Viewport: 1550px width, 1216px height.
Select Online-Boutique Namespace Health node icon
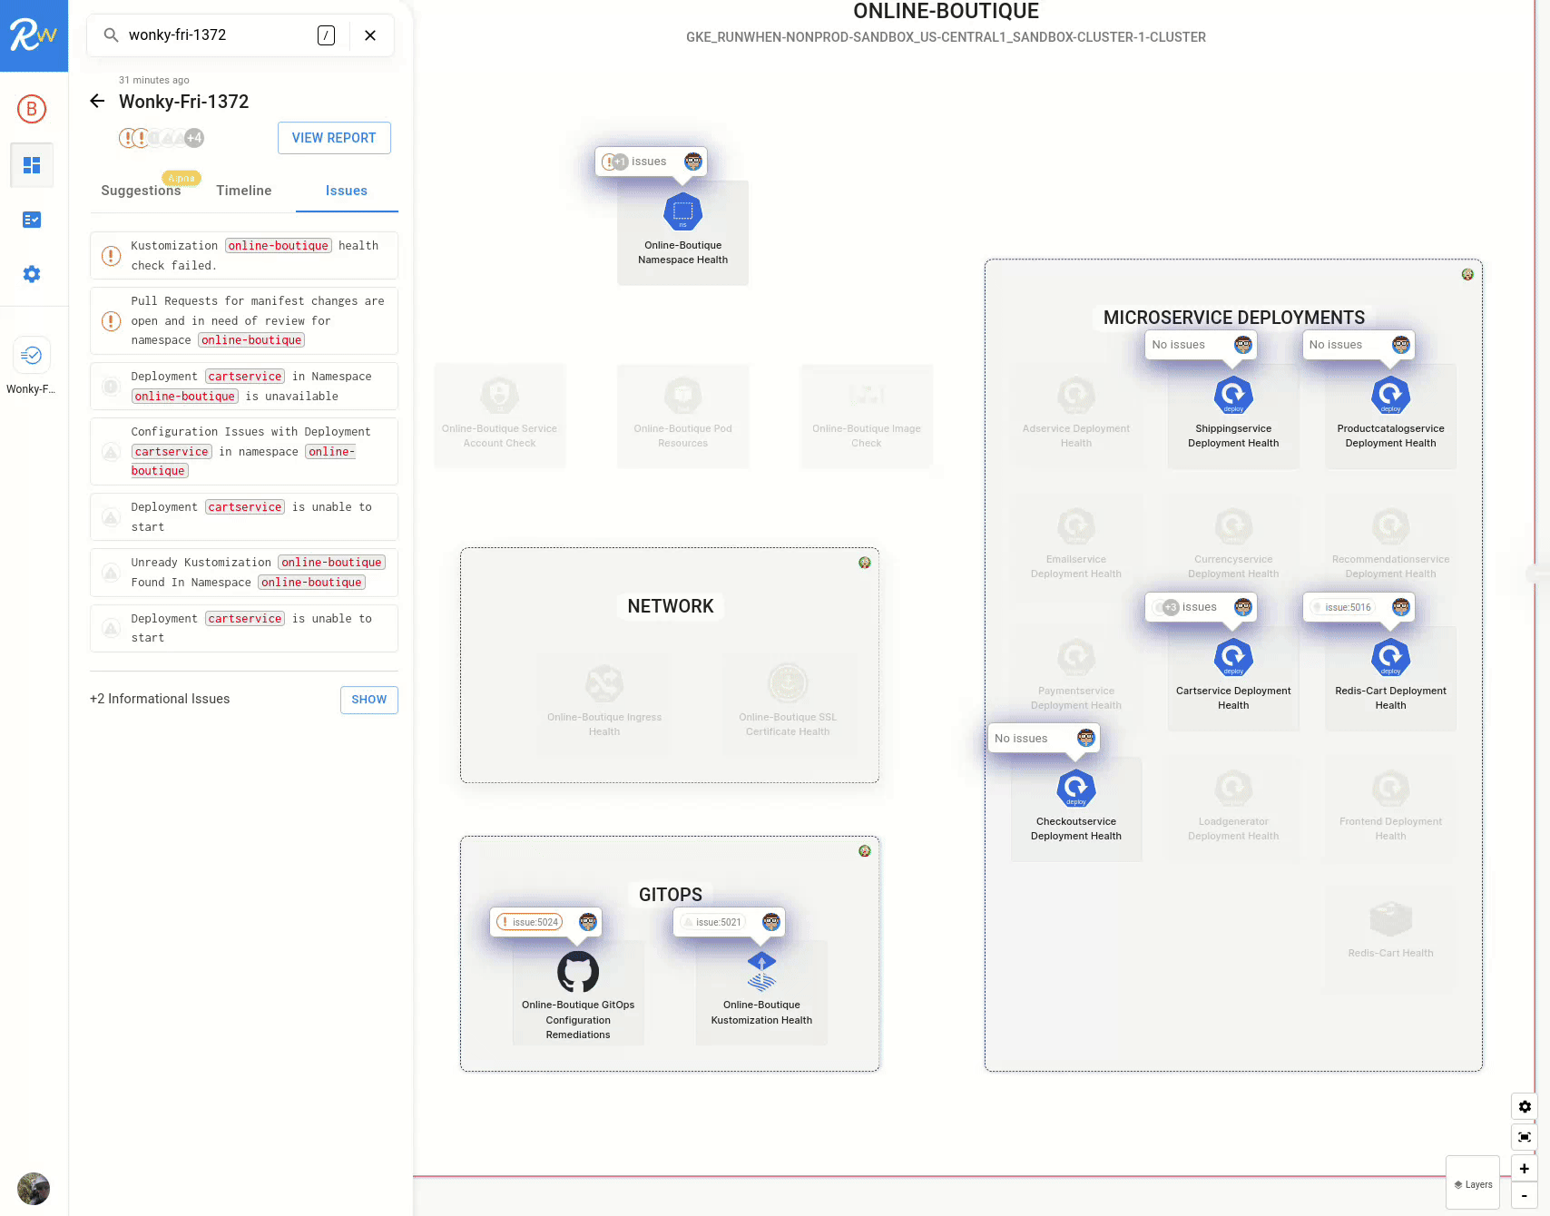click(x=682, y=212)
